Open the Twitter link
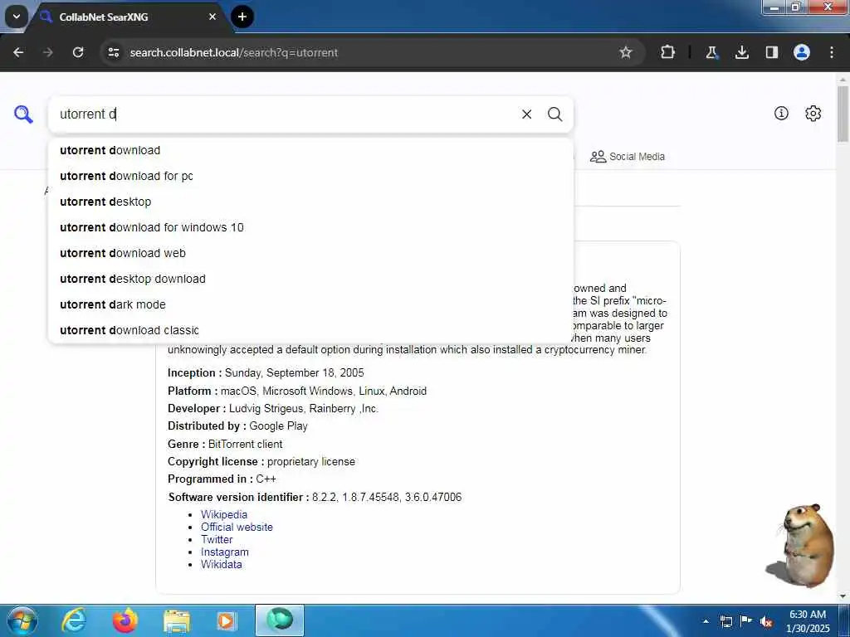The image size is (850, 637). 217,539
